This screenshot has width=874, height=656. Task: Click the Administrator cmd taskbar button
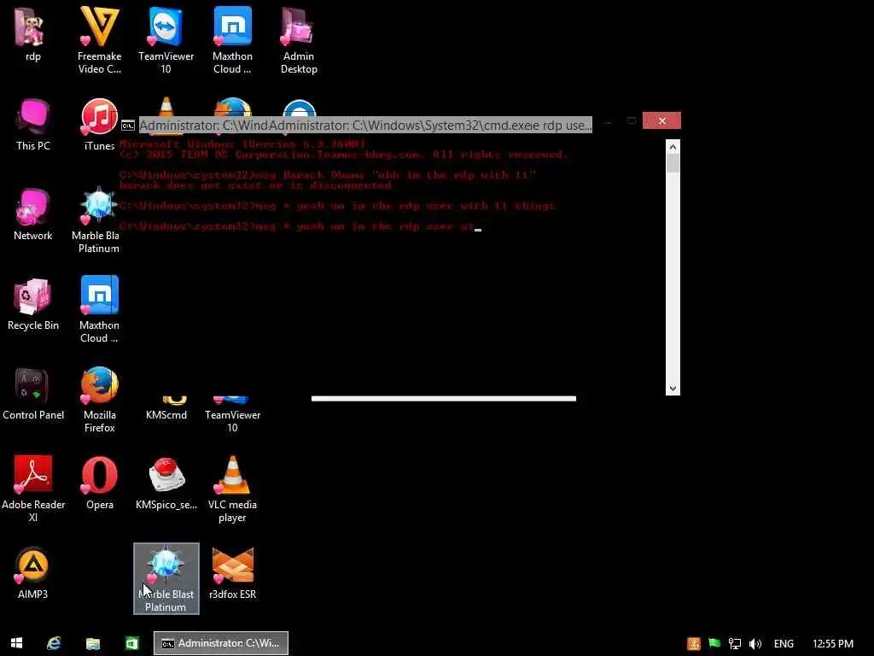[221, 643]
